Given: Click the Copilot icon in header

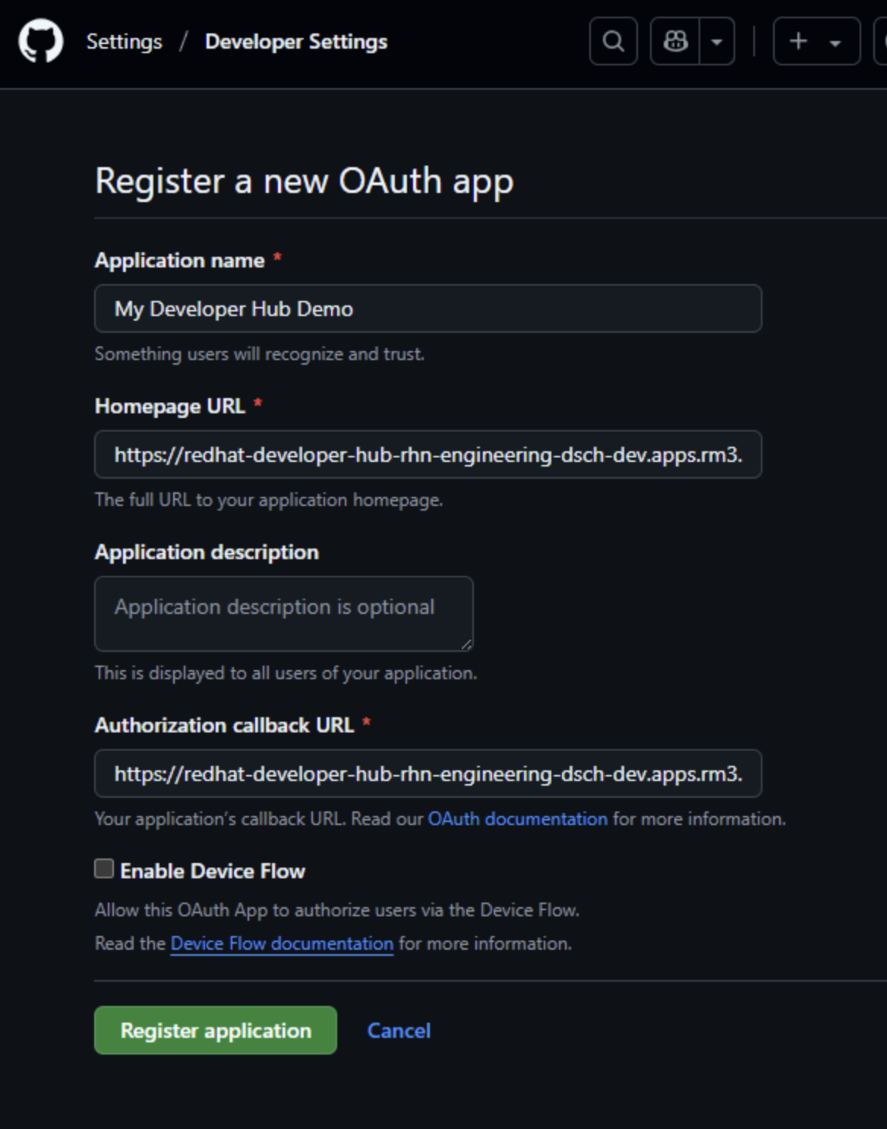Looking at the screenshot, I should point(675,41).
